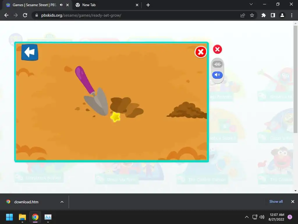This screenshot has width=298, height=224.
Task: Open a new browser tab with plus button
Action: [x=148, y=5]
